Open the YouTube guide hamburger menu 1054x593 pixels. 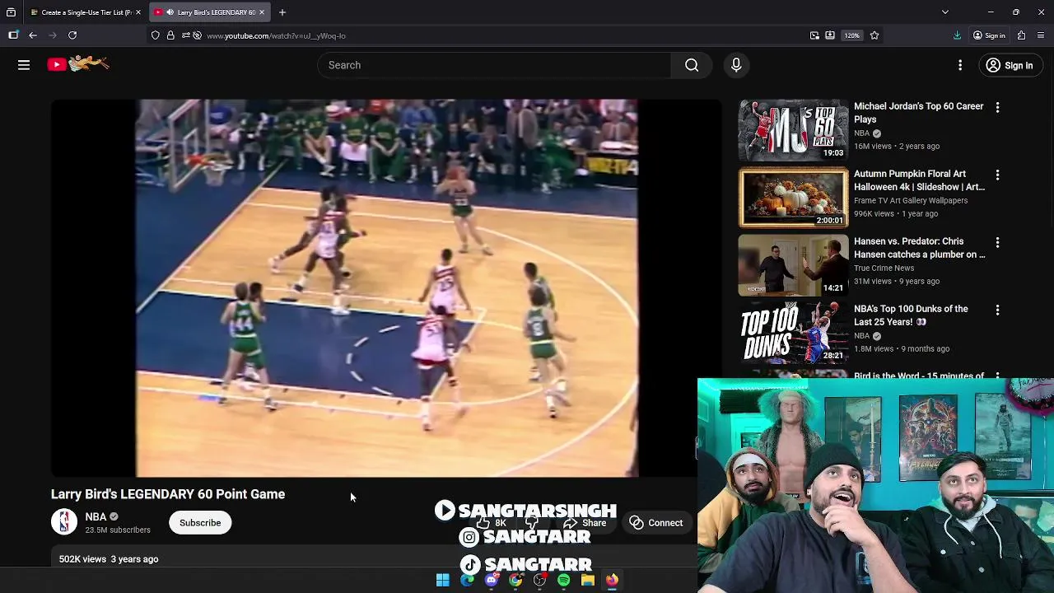pos(24,65)
